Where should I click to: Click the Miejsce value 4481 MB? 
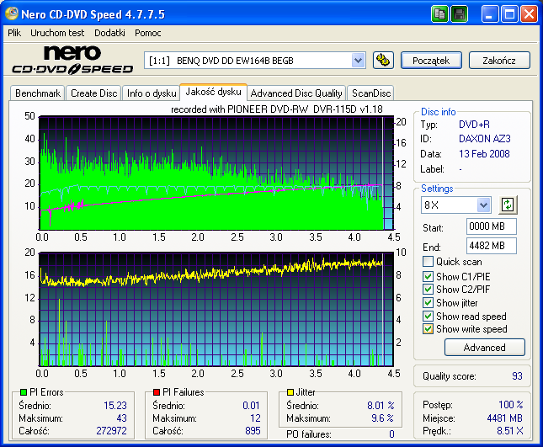[x=504, y=418]
